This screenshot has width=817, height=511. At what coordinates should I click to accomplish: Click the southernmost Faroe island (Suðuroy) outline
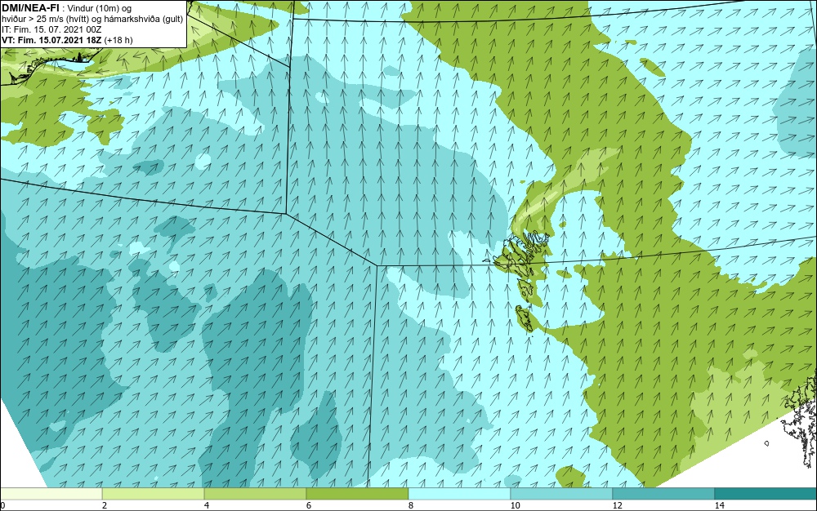[526, 318]
